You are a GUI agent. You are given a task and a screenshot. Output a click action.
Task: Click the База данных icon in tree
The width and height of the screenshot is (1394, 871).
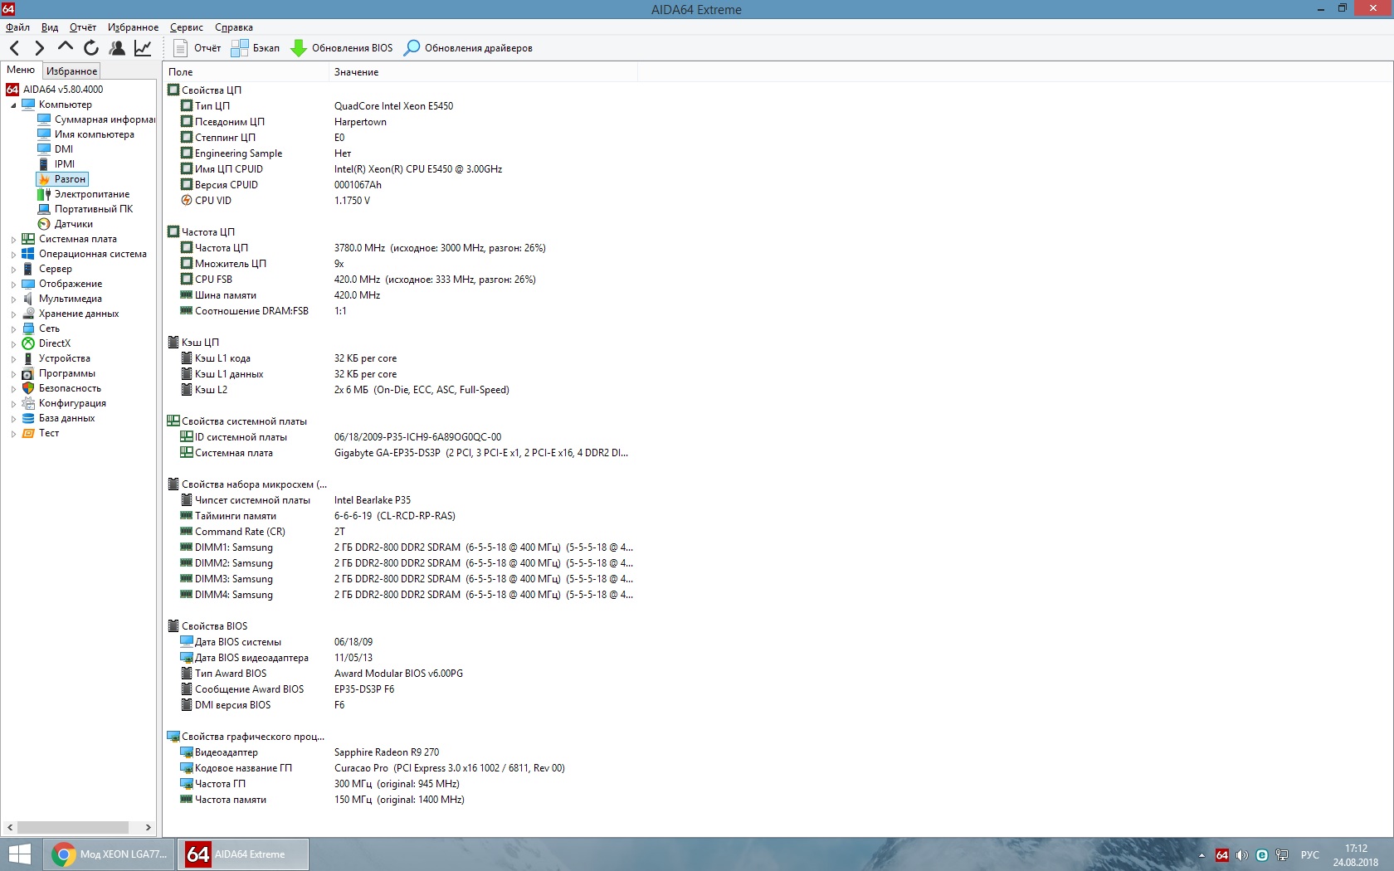pos(28,418)
